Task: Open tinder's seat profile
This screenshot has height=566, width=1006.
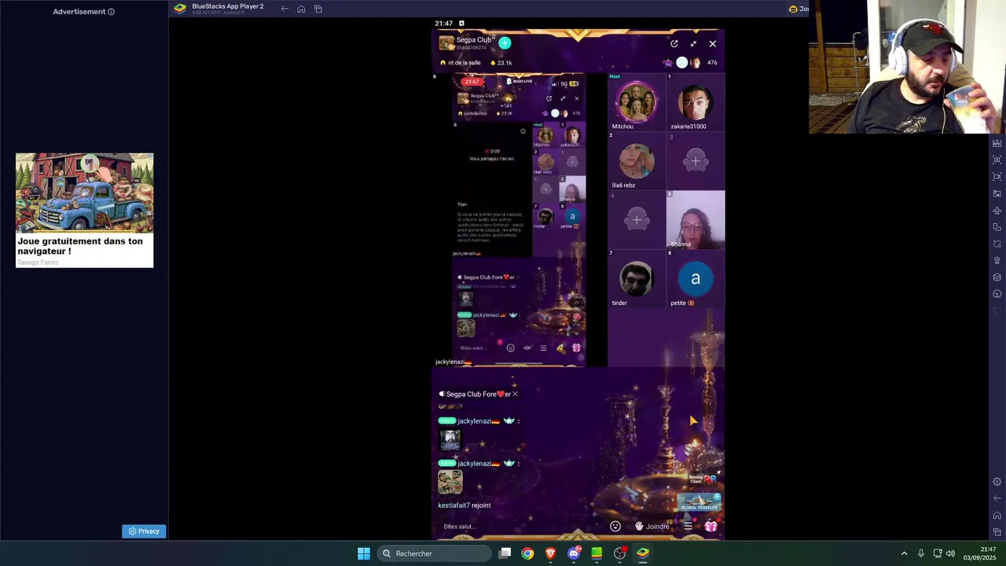Action: 636,279
